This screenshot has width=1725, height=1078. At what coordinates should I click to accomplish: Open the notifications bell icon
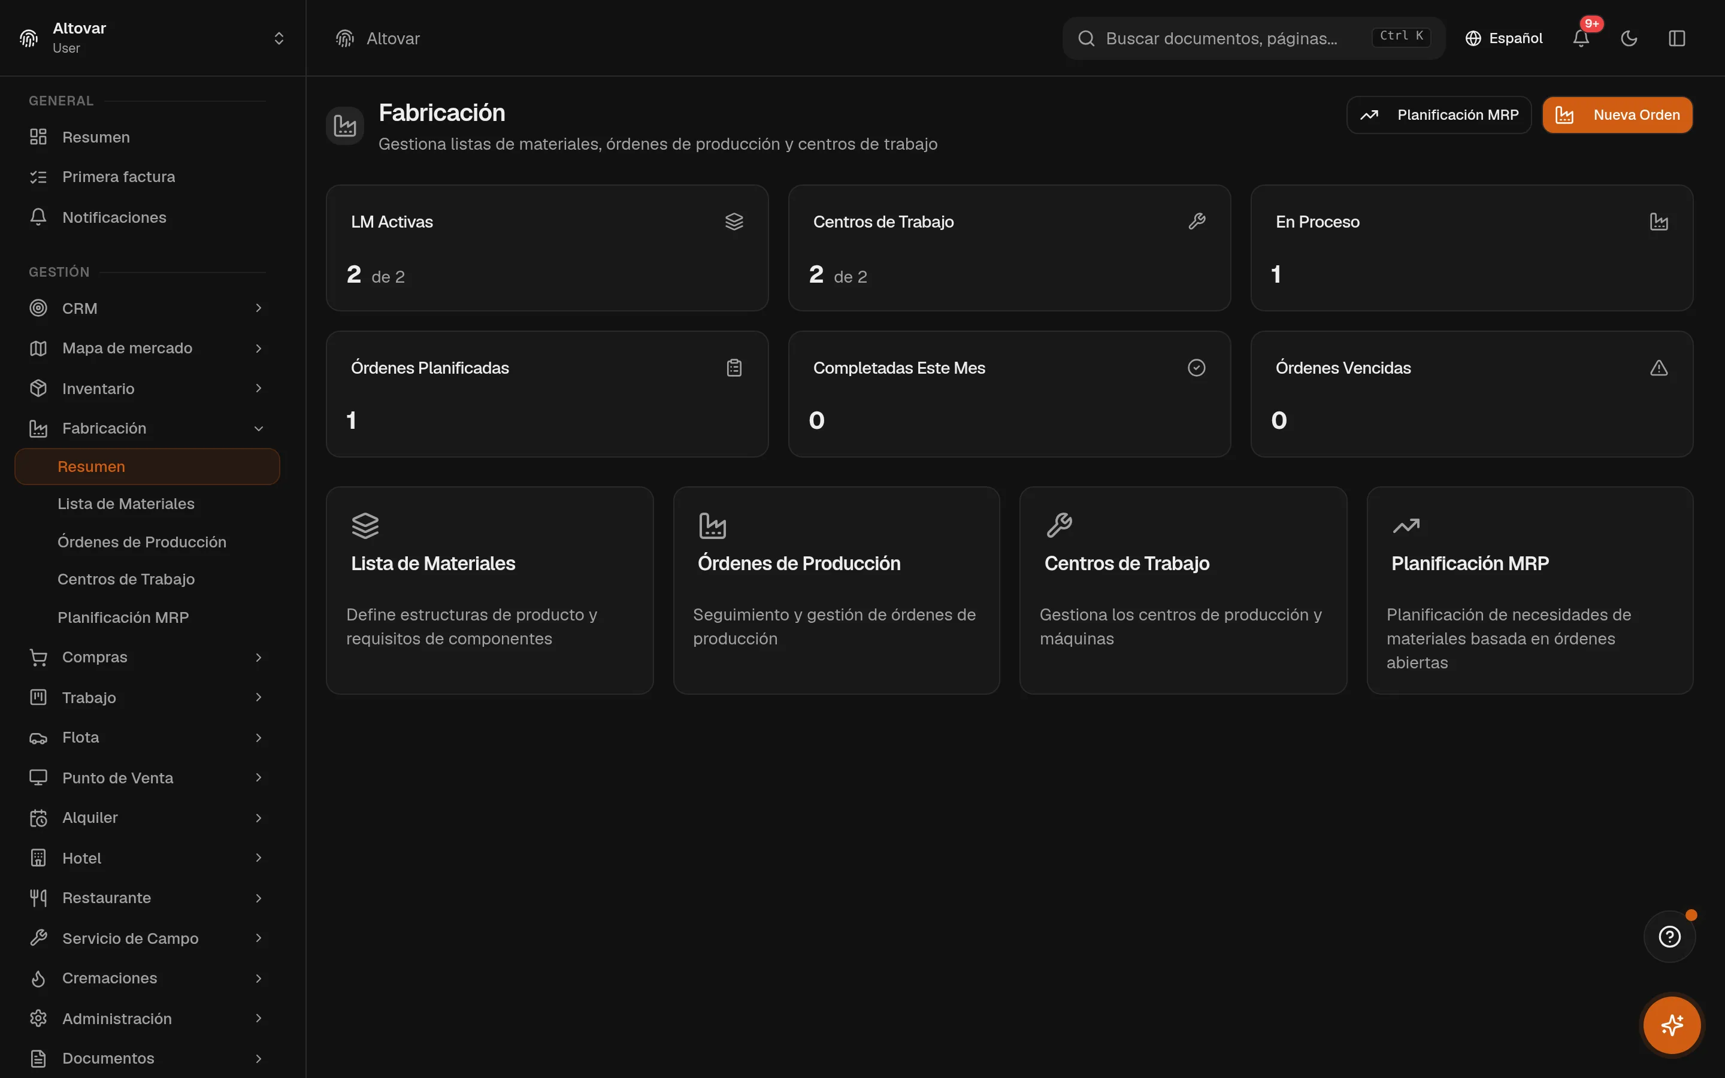[1580, 38]
